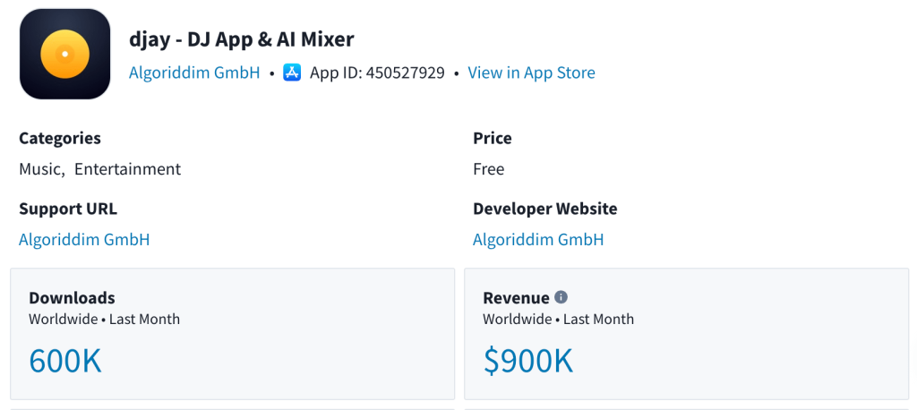
Task: Click the Free price value
Action: 489,169
